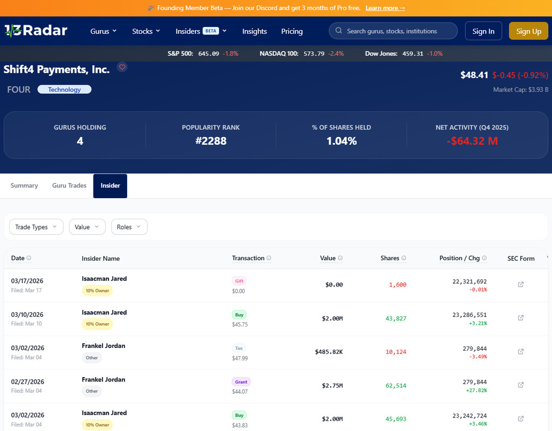552x431 pixels.
Task: Click the Sign Up button
Action: pyautogui.click(x=528, y=31)
